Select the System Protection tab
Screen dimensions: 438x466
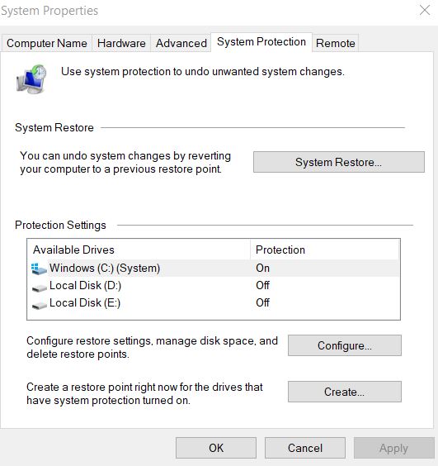[261, 42]
